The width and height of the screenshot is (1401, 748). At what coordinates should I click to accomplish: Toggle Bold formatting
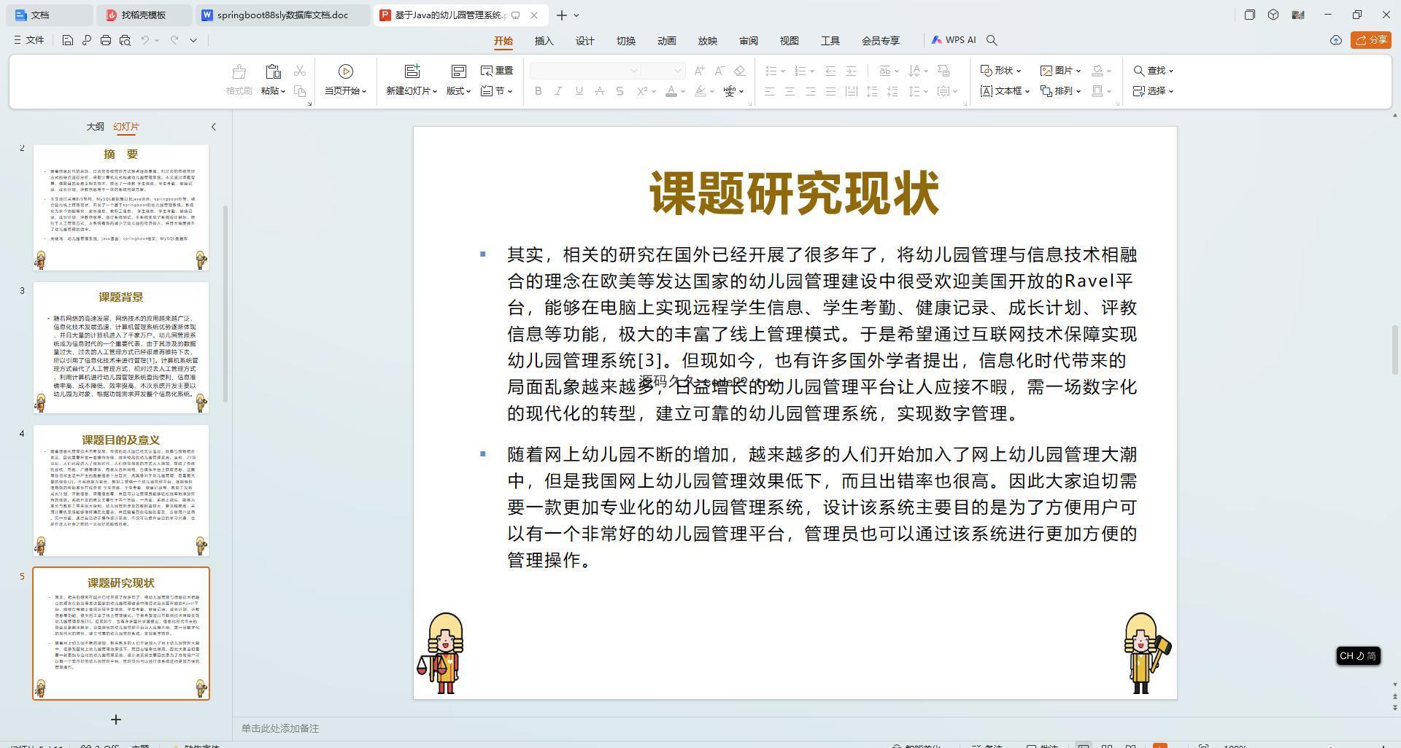539,91
